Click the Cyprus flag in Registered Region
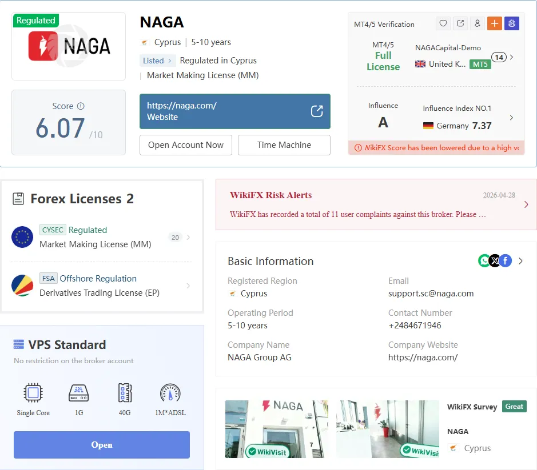This screenshot has width=537, height=470. click(x=233, y=294)
